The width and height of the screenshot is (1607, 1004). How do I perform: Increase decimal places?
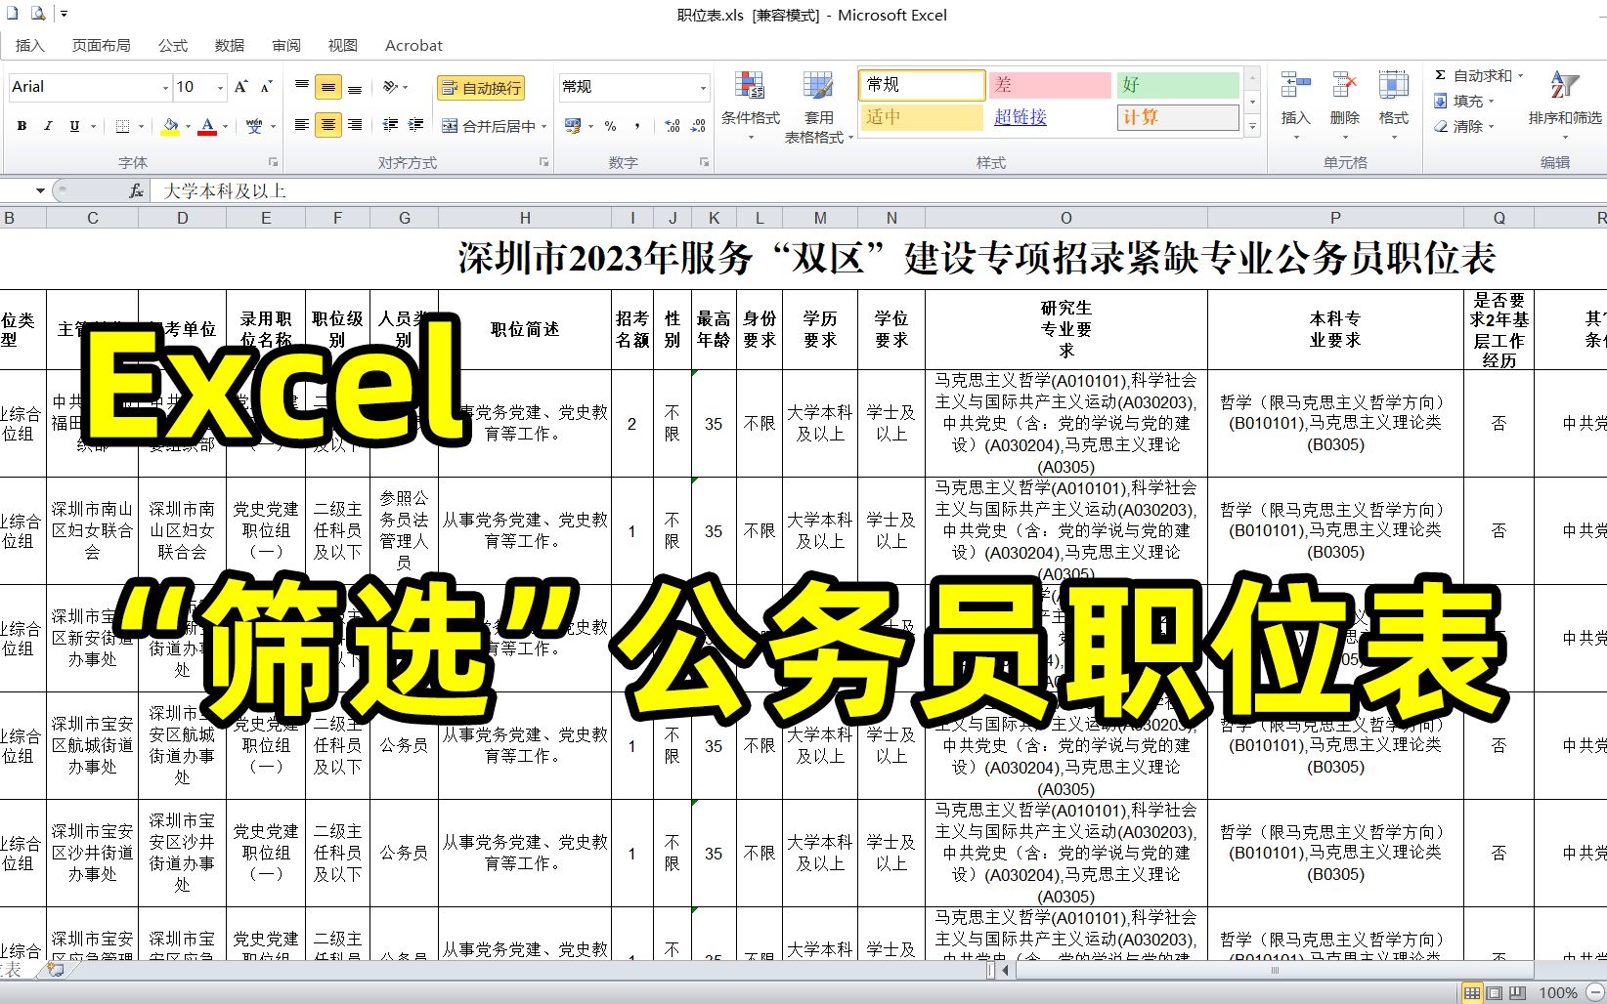pos(672,126)
